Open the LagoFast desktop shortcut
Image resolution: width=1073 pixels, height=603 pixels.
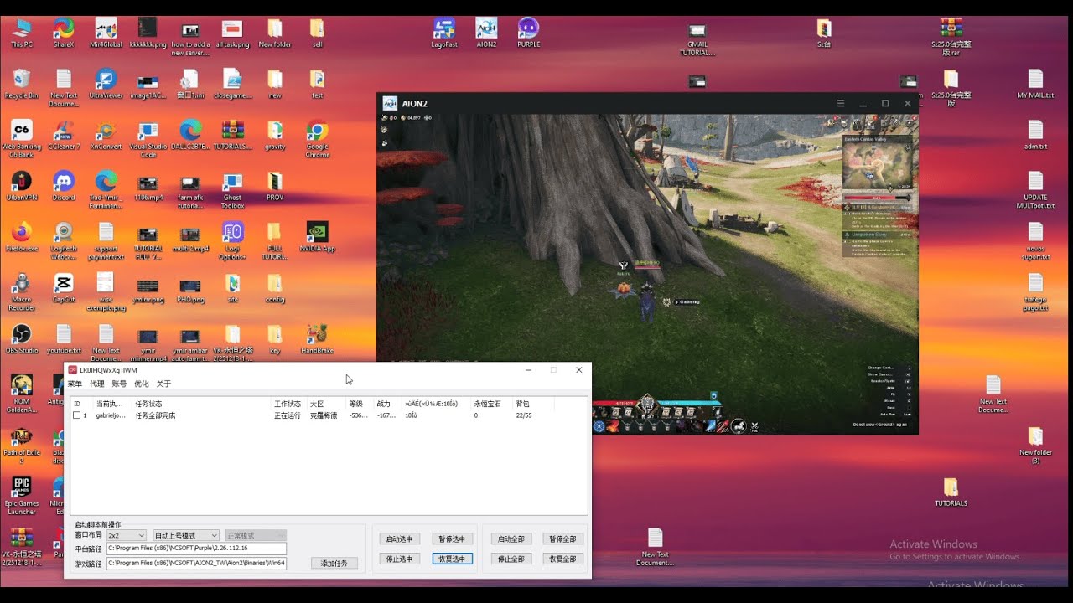[443, 33]
